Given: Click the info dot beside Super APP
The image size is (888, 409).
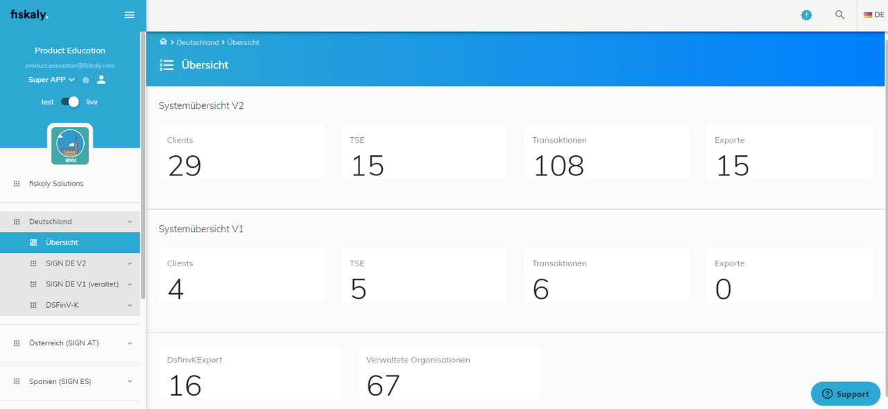Looking at the screenshot, I should click(x=86, y=80).
